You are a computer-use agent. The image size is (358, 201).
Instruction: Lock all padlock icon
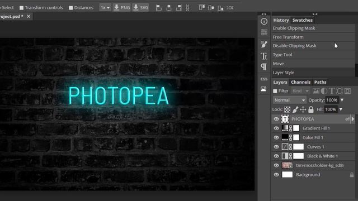click(311, 109)
